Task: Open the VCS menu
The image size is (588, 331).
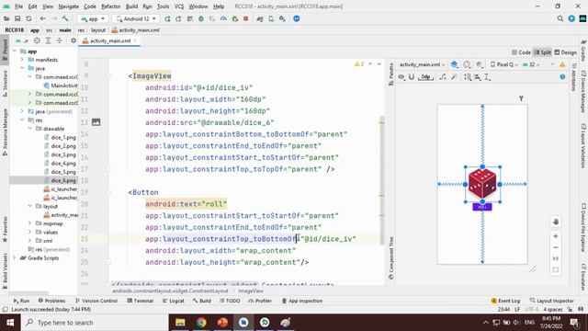Action: 179,6
